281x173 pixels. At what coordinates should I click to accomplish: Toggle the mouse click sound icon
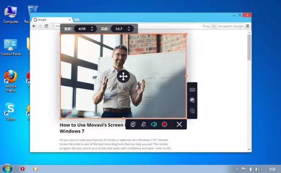[x=192, y=111]
